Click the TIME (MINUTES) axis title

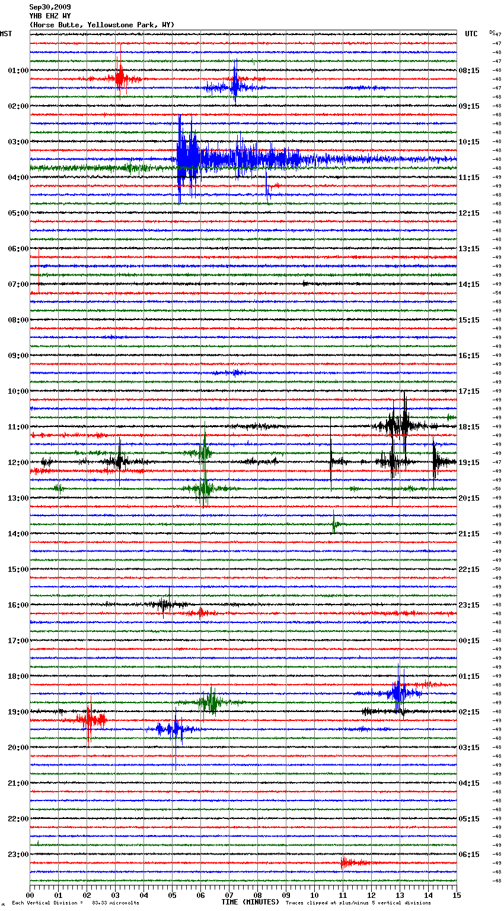click(250, 902)
